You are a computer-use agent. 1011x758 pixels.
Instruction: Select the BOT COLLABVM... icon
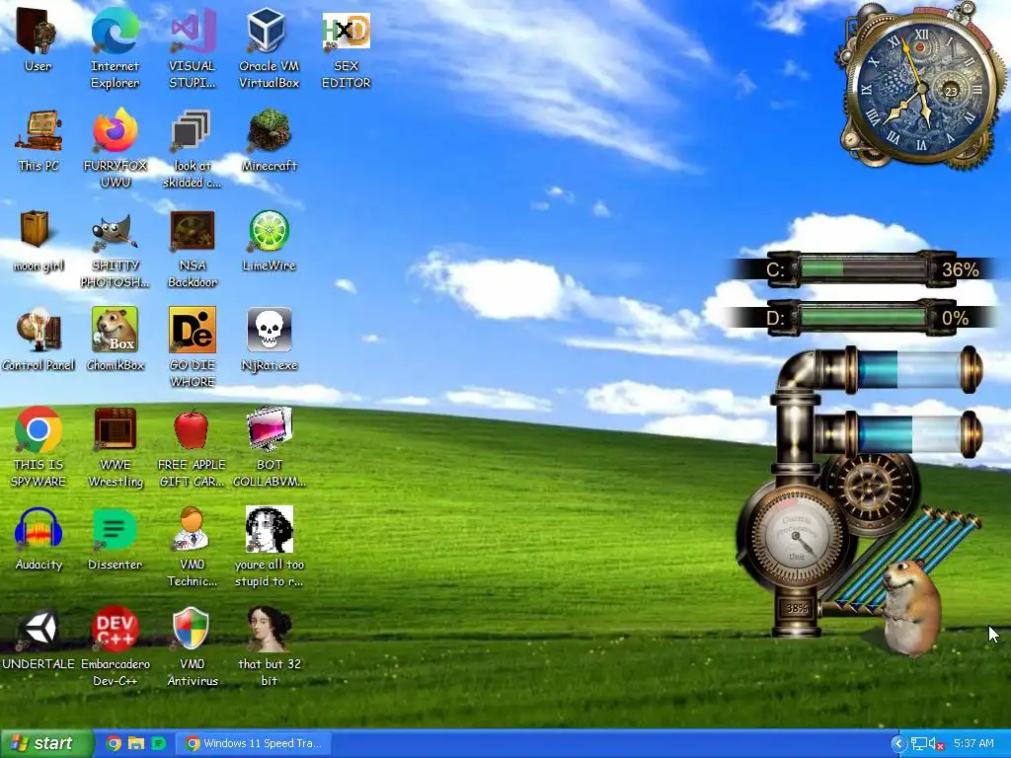[x=269, y=429]
